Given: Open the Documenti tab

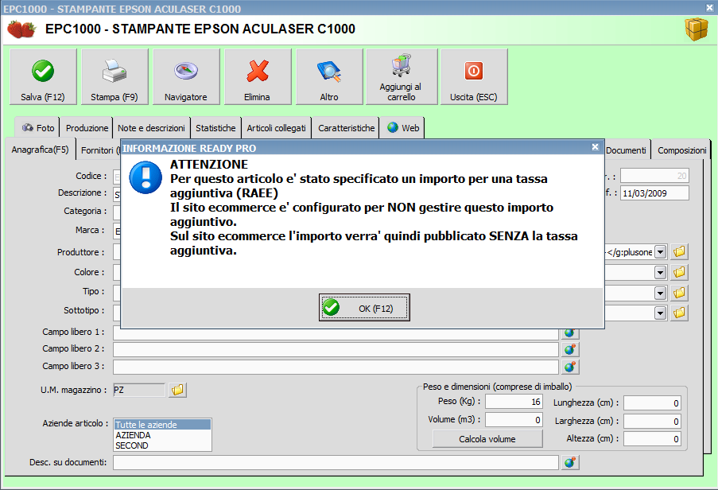Looking at the screenshot, I should pyautogui.click(x=626, y=150).
